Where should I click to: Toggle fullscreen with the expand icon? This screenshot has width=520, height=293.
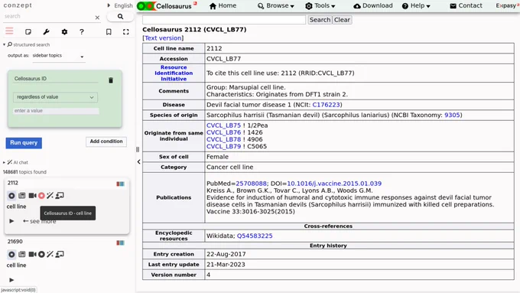(x=125, y=32)
